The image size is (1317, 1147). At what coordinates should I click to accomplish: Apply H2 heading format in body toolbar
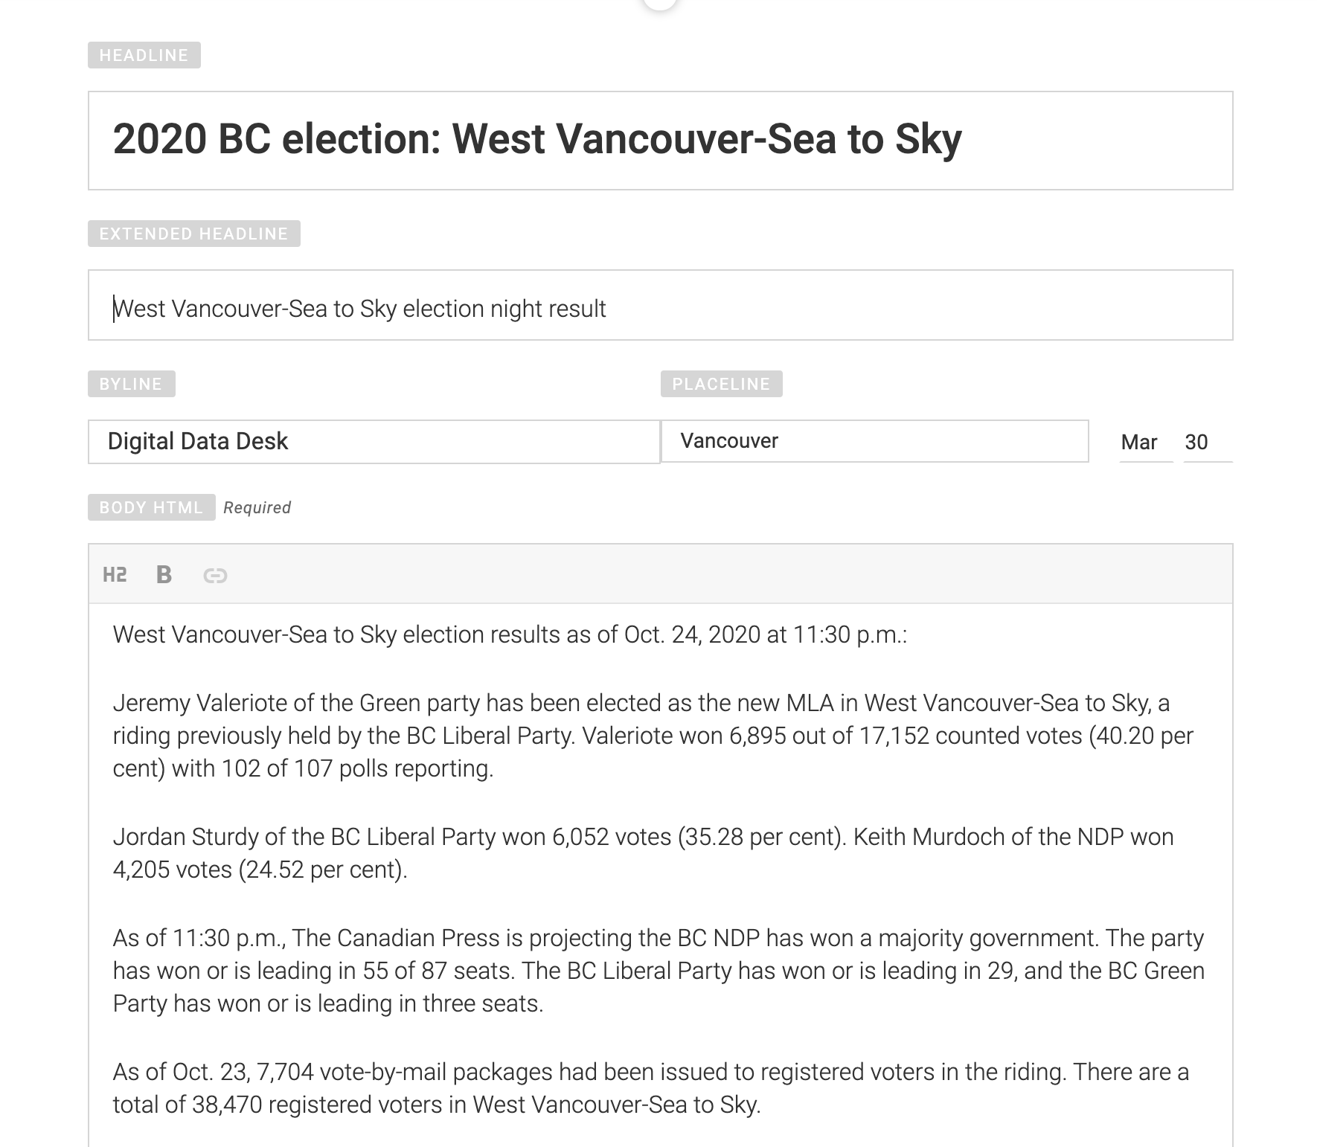click(x=115, y=574)
